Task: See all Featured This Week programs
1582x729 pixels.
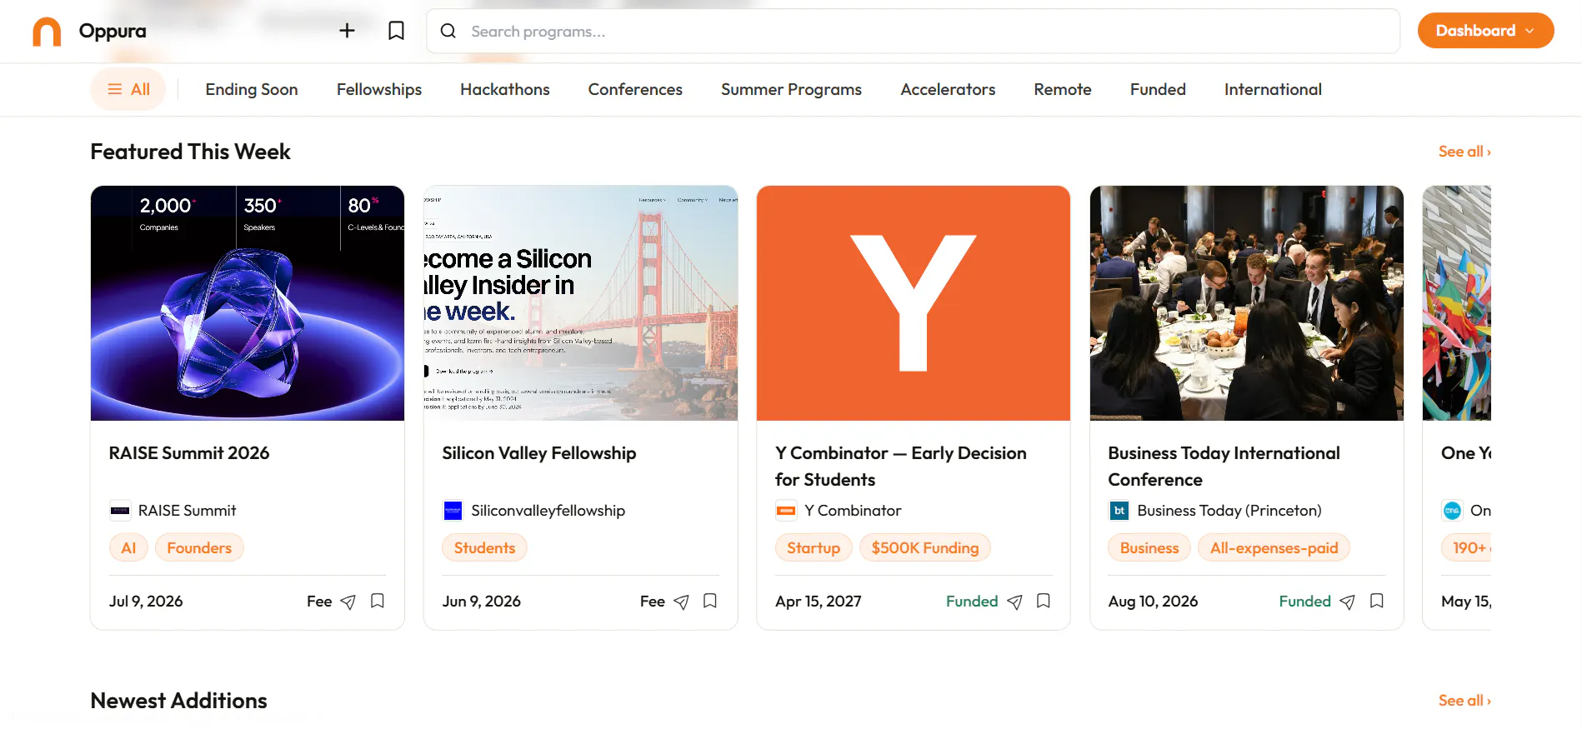Action: pos(1464,152)
